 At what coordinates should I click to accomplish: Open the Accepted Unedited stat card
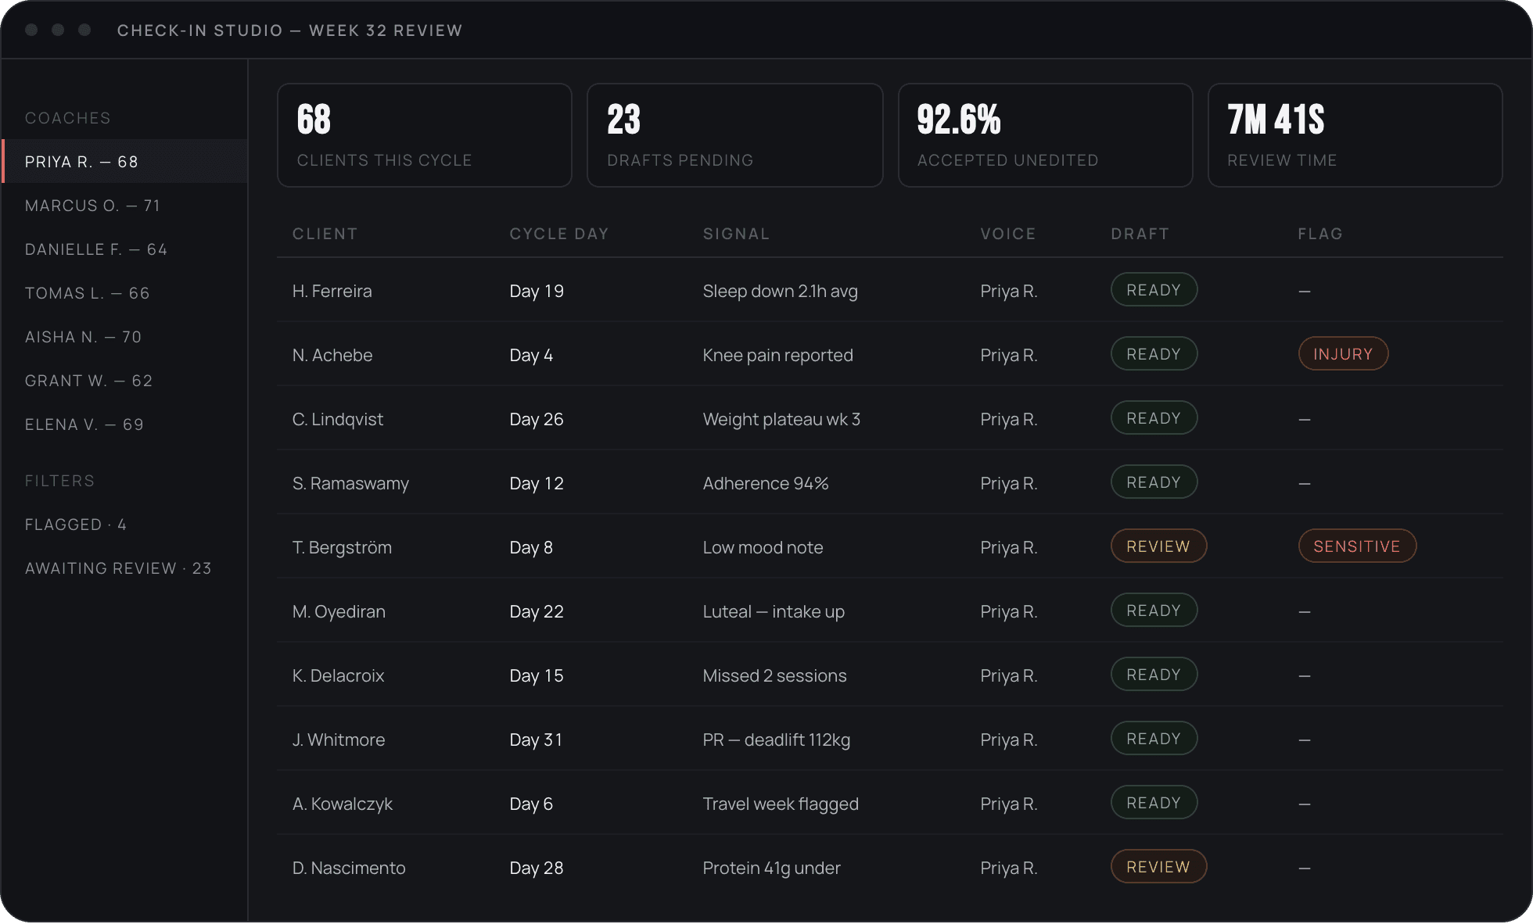[x=1045, y=135]
